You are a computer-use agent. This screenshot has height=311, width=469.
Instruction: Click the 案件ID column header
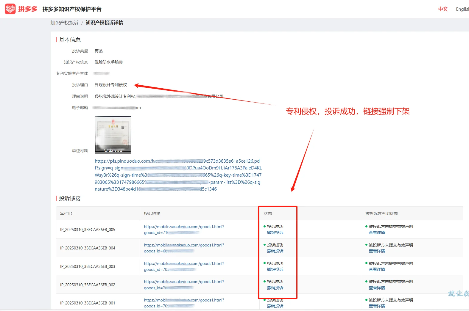pos(66,213)
